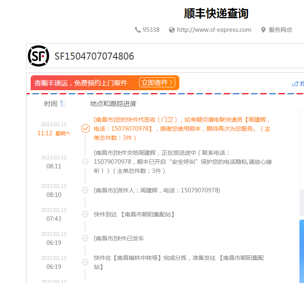Click the share icon right of the orange banner
The image size is (304, 283).
tap(295, 84)
